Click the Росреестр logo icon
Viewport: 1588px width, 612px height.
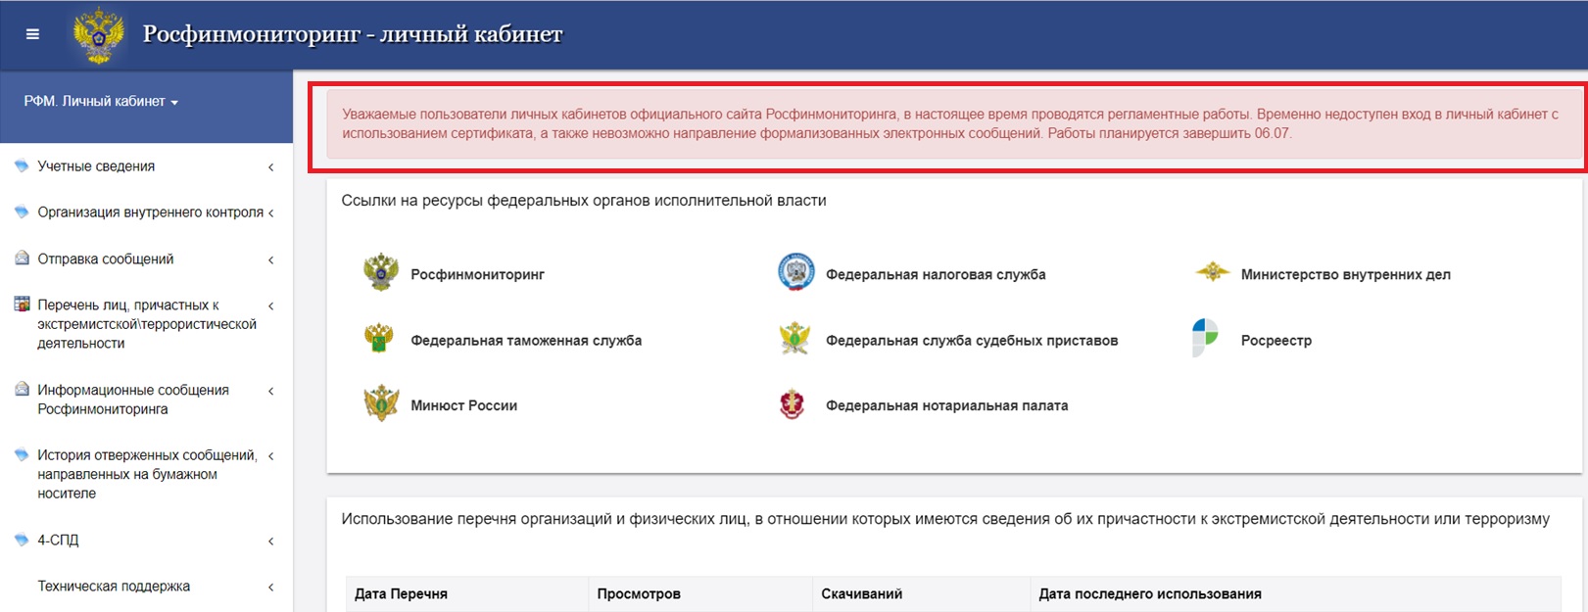click(1205, 338)
